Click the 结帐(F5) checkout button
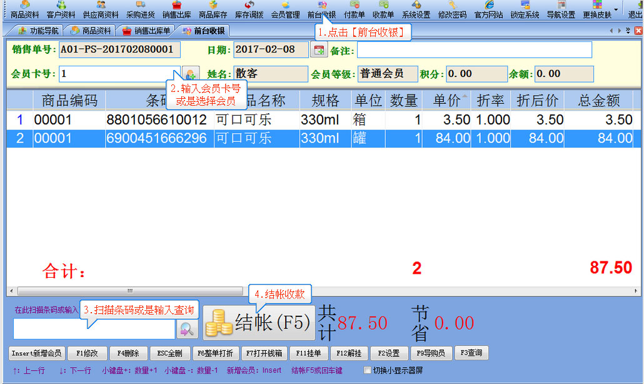The height and width of the screenshot is (384, 644). coord(259,323)
